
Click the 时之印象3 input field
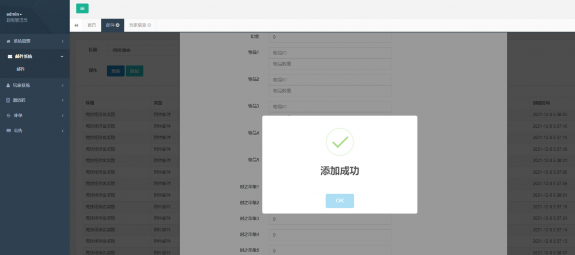(x=330, y=219)
